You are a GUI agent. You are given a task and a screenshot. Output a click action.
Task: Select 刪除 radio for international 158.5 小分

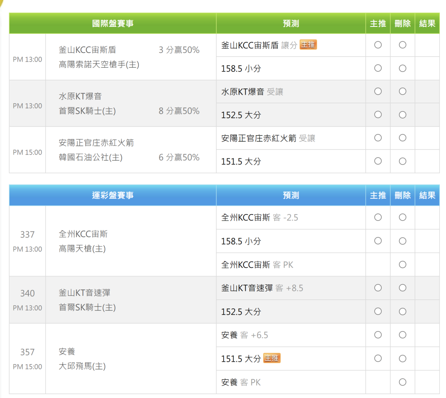click(403, 68)
